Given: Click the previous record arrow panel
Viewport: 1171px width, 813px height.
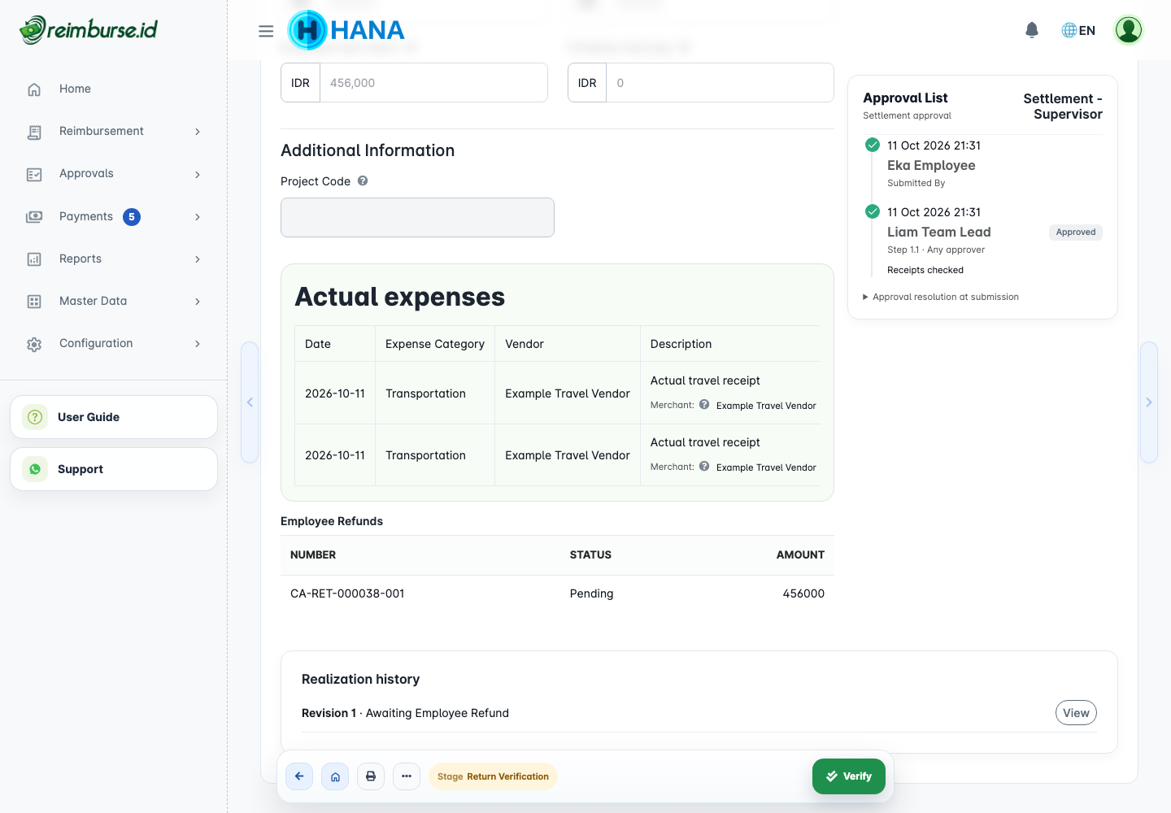Looking at the screenshot, I should pos(250,402).
